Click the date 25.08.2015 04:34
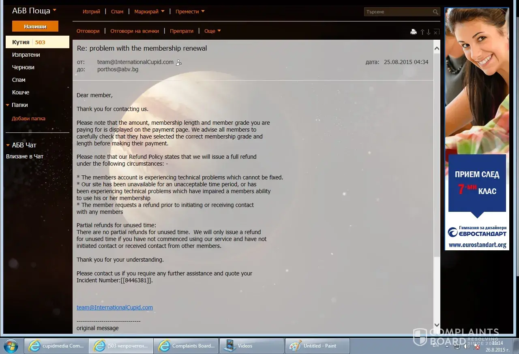 click(x=406, y=62)
